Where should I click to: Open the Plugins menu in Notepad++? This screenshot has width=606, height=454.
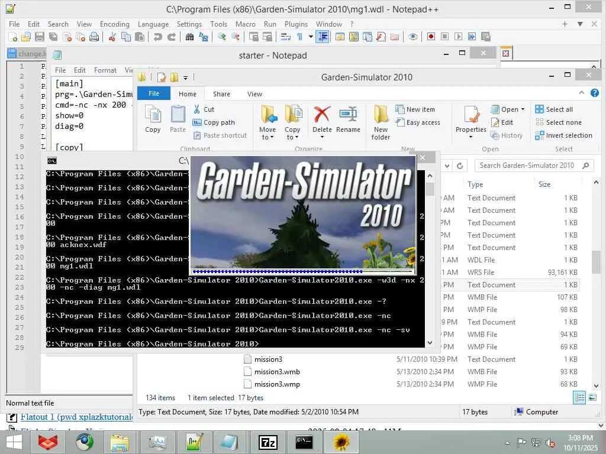pos(296,24)
